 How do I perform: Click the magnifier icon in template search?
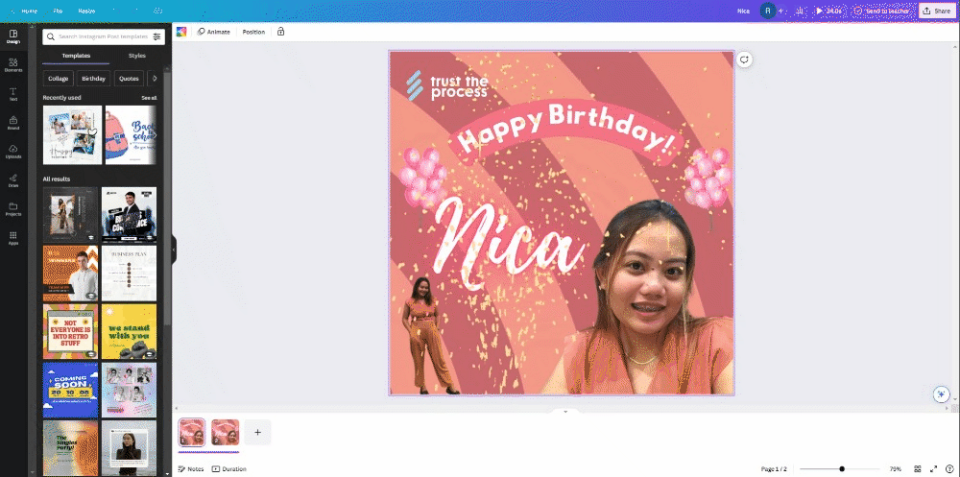point(51,36)
